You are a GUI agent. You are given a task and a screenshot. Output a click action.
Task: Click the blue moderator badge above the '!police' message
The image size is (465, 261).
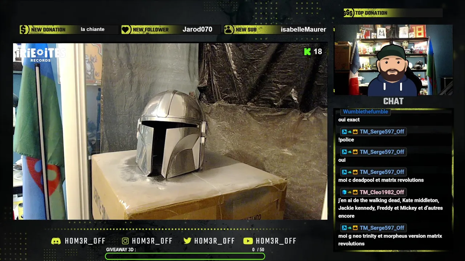point(344,132)
